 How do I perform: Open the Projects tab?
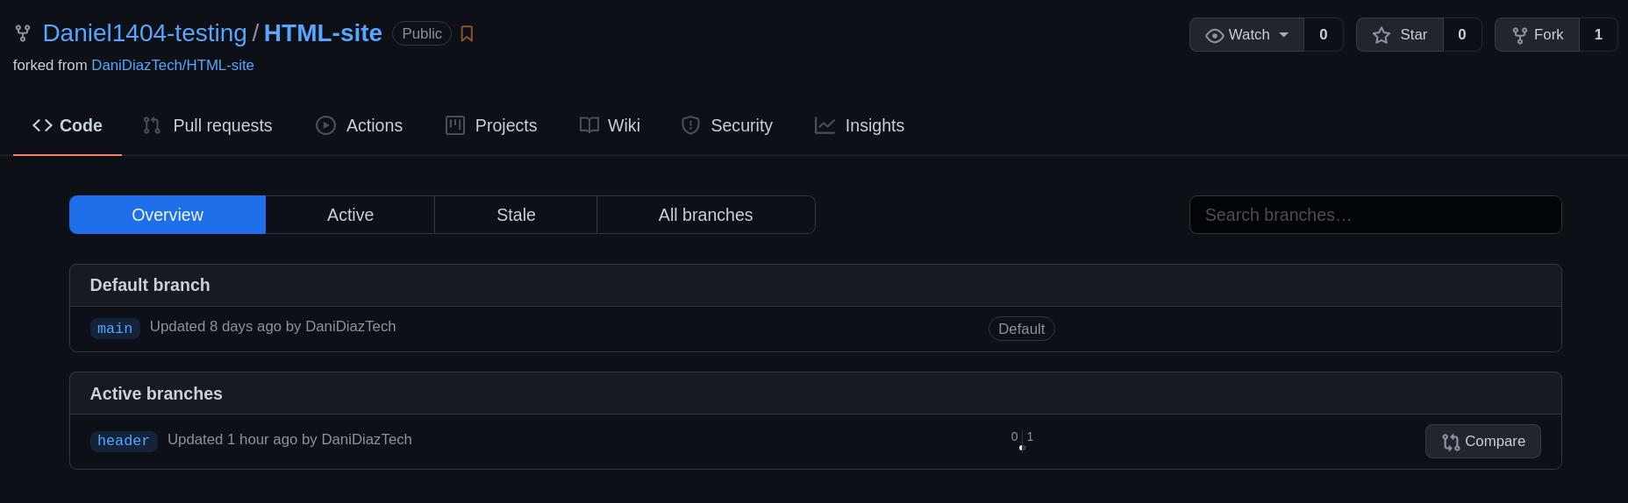pos(490,126)
